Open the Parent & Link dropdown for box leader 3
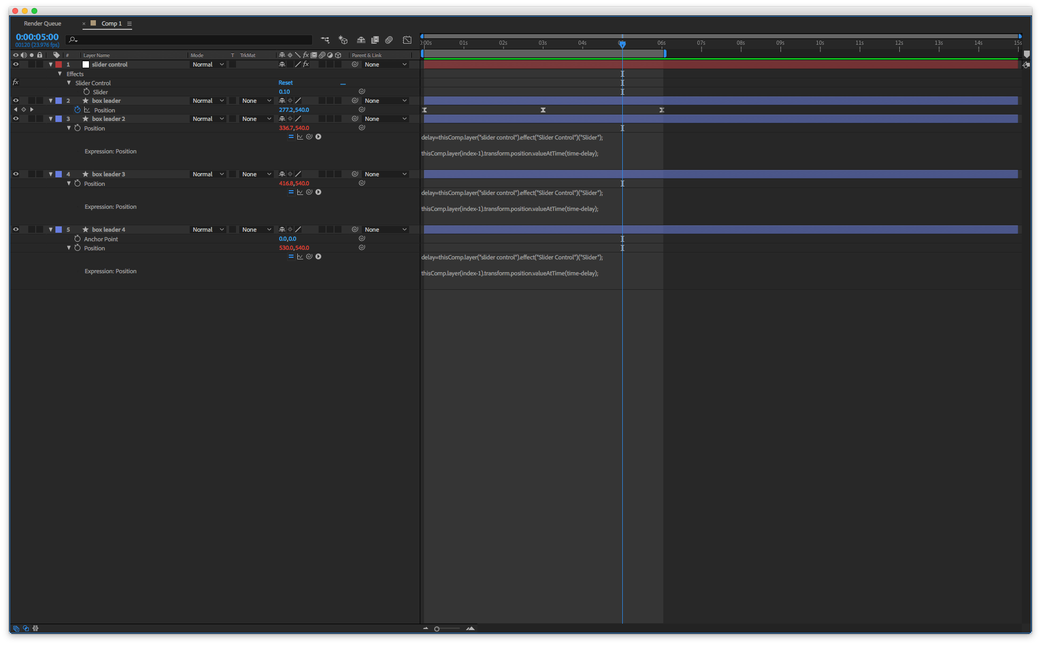 (385, 174)
